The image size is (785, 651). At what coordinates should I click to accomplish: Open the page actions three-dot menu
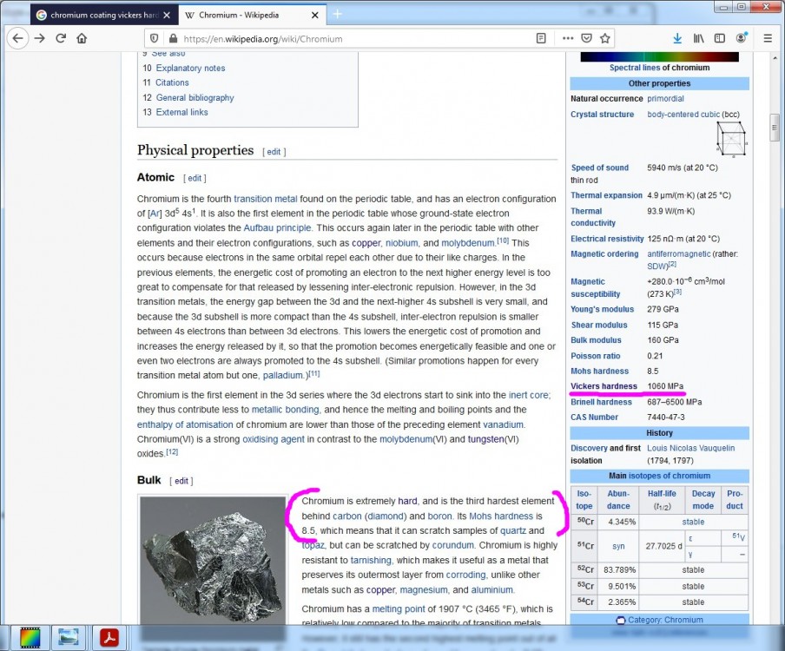[567, 38]
